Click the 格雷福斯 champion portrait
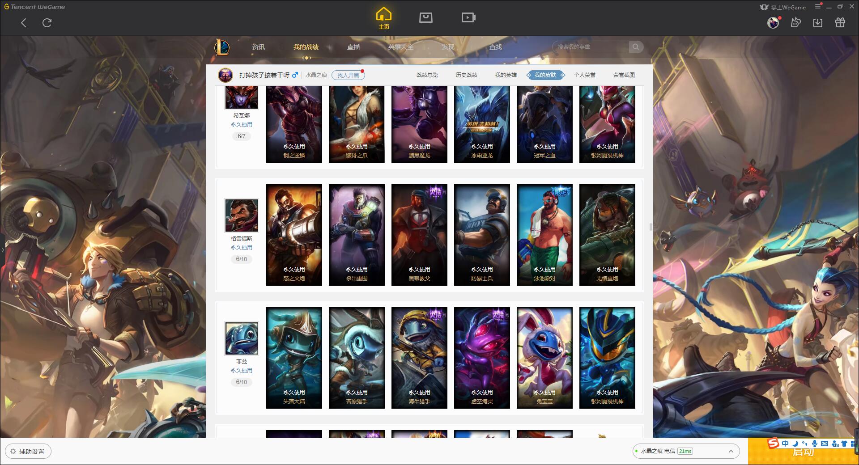This screenshot has height=465, width=859. [242, 216]
